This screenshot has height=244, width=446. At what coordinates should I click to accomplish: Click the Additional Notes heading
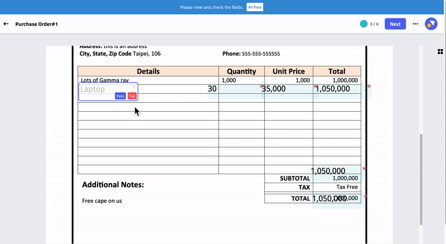[113, 185]
